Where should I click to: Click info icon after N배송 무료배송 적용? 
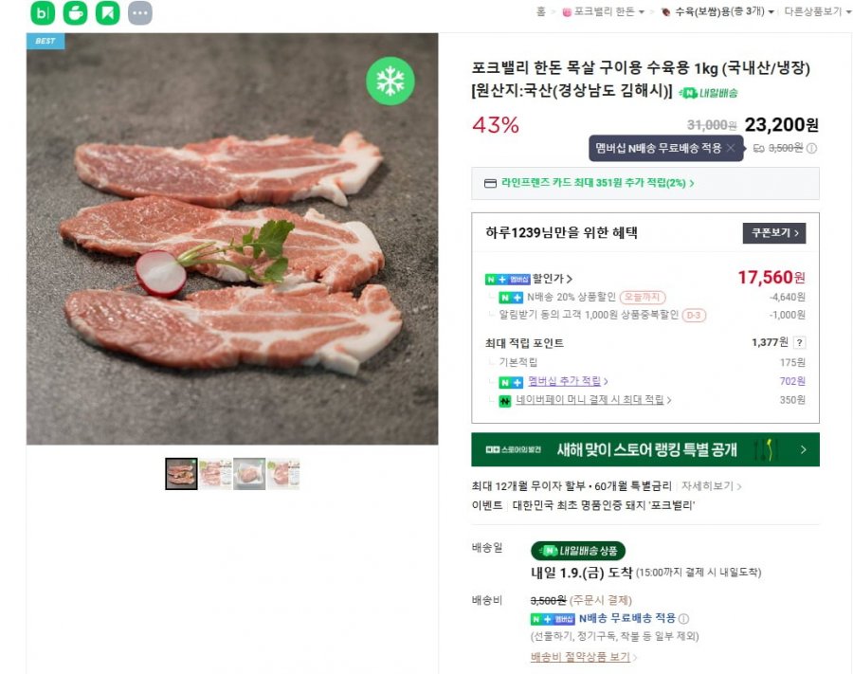click(683, 619)
